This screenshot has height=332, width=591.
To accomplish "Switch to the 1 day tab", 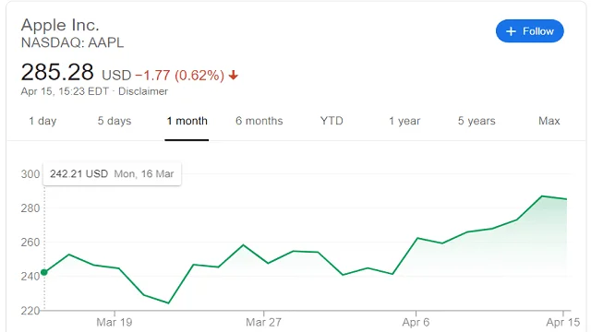I will (42, 121).
